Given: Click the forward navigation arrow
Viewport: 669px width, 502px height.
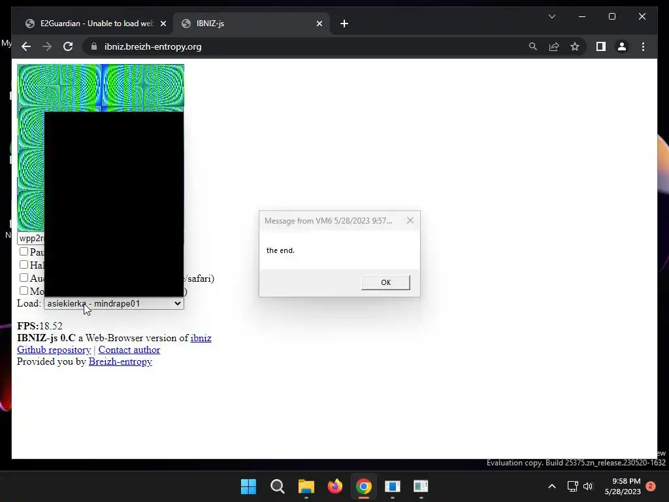Looking at the screenshot, I should 47,46.
